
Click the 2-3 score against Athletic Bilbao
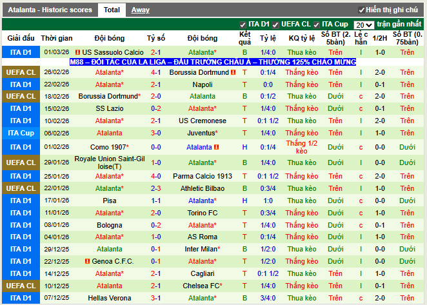(x=155, y=188)
